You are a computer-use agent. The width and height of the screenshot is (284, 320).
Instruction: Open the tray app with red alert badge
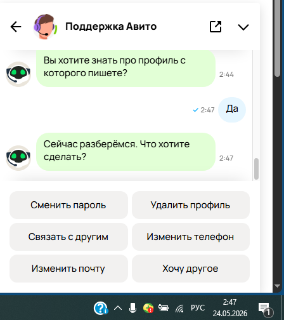tap(148, 308)
